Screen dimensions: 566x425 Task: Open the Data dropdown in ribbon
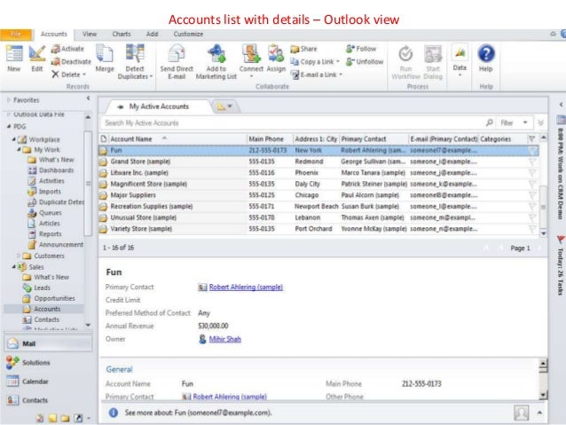[x=460, y=59]
